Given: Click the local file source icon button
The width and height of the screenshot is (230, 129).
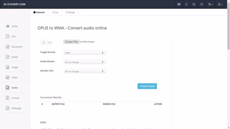Looking at the screenshot, I should pyautogui.click(x=44, y=42).
